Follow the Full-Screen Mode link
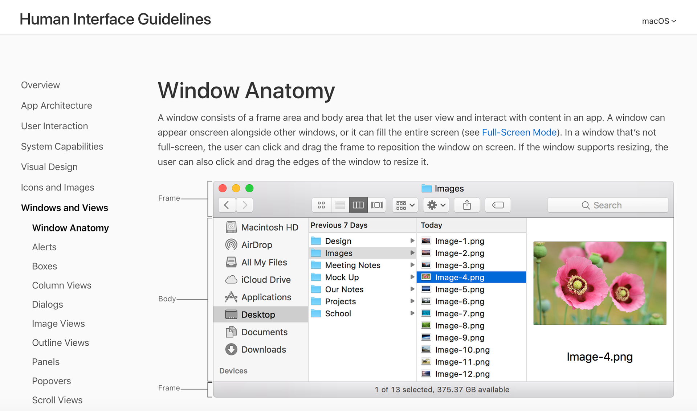697x411 pixels. (519, 132)
